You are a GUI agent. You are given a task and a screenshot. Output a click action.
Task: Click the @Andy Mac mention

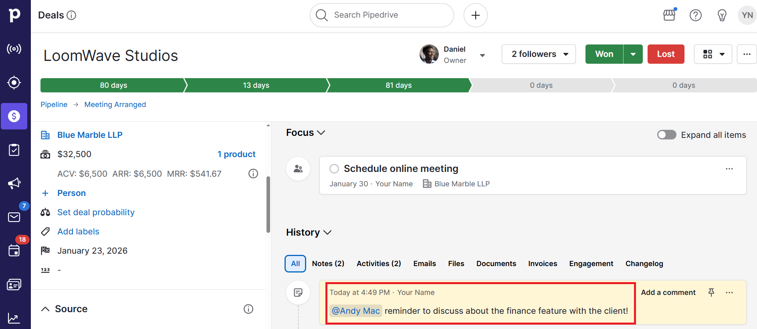tap(356, 311)
